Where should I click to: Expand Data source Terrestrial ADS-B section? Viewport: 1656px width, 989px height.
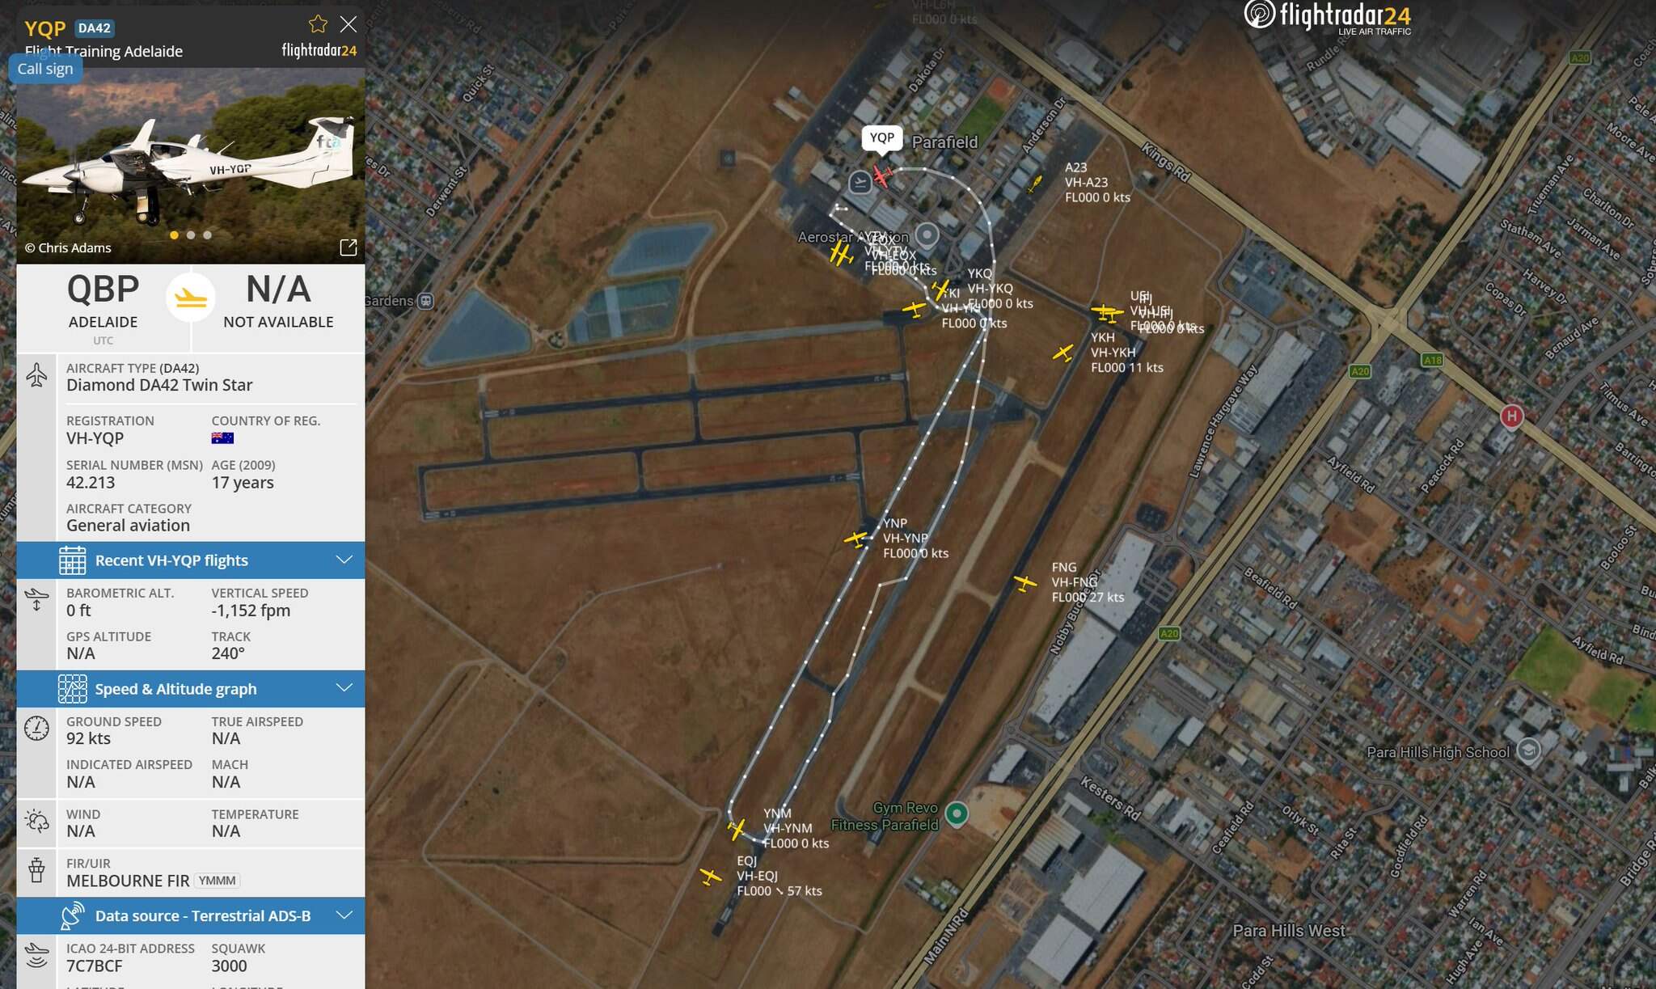coord(191,915)
